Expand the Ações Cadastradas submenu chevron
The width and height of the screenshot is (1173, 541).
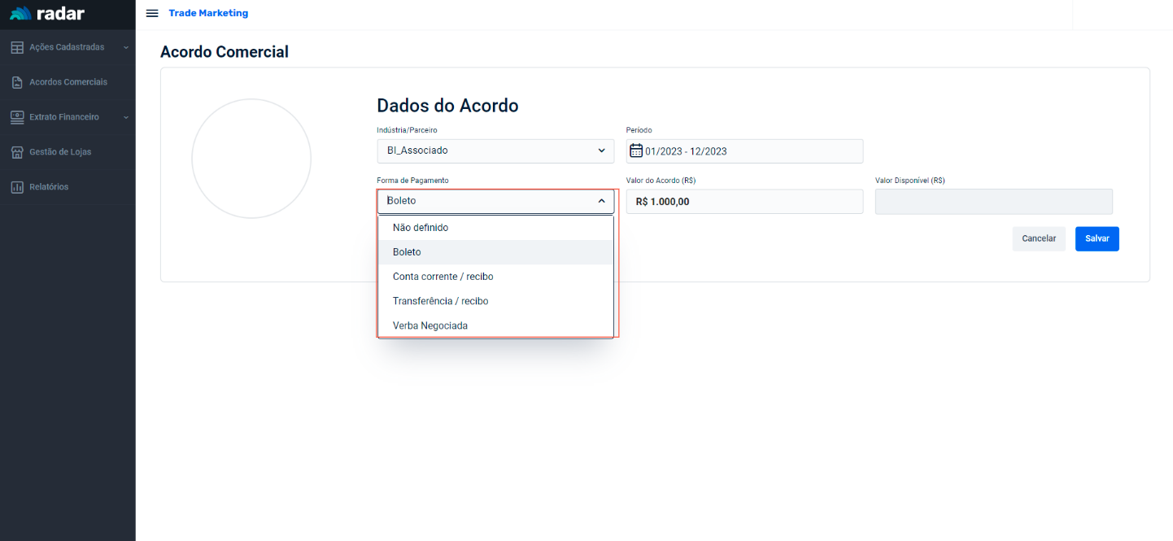[126, 48]
